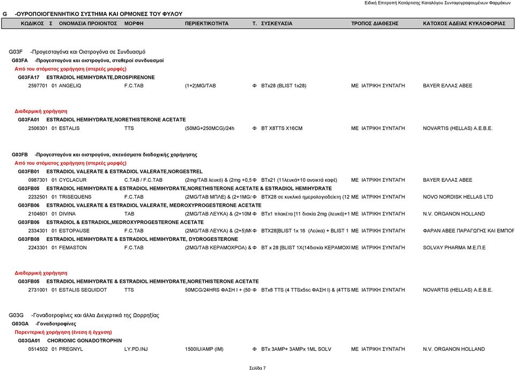
Task: Select the G03G group heading
Action: coord(84,315)
